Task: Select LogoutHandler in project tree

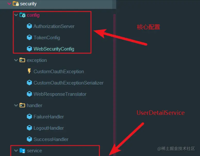Action: [x=49, y=128]
